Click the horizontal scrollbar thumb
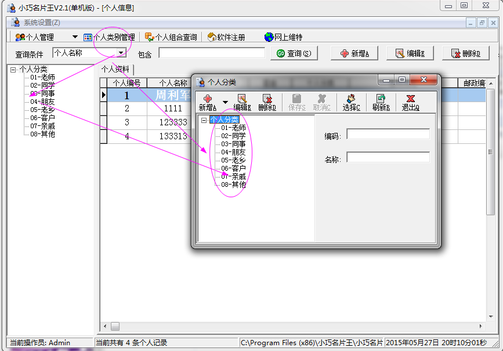The image size is (503, 351). pos(115,326)
